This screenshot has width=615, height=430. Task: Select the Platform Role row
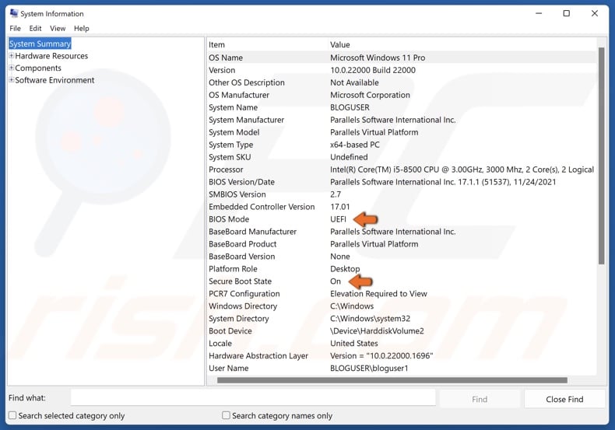402,268
